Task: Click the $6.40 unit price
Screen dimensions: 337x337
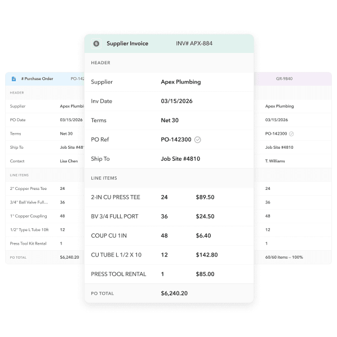Action: (x=203, y=236)
